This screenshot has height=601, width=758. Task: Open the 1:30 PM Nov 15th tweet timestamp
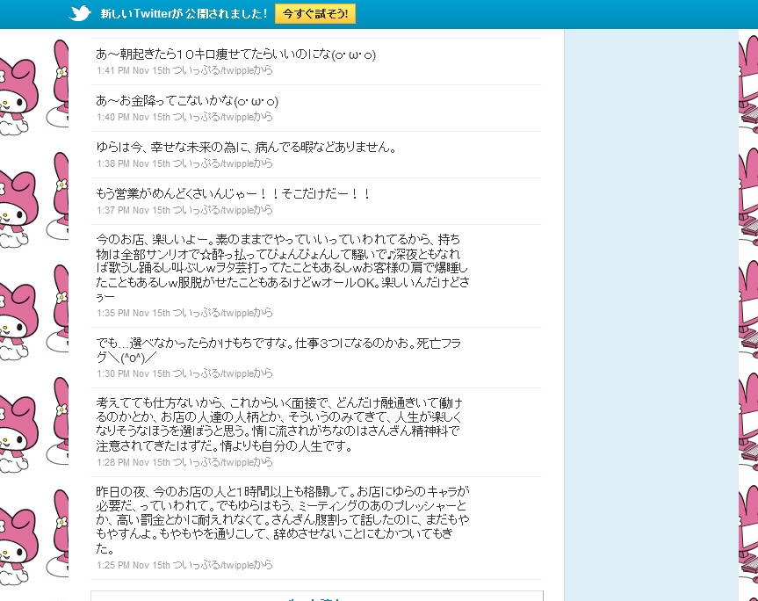click(x=134, y=373)
